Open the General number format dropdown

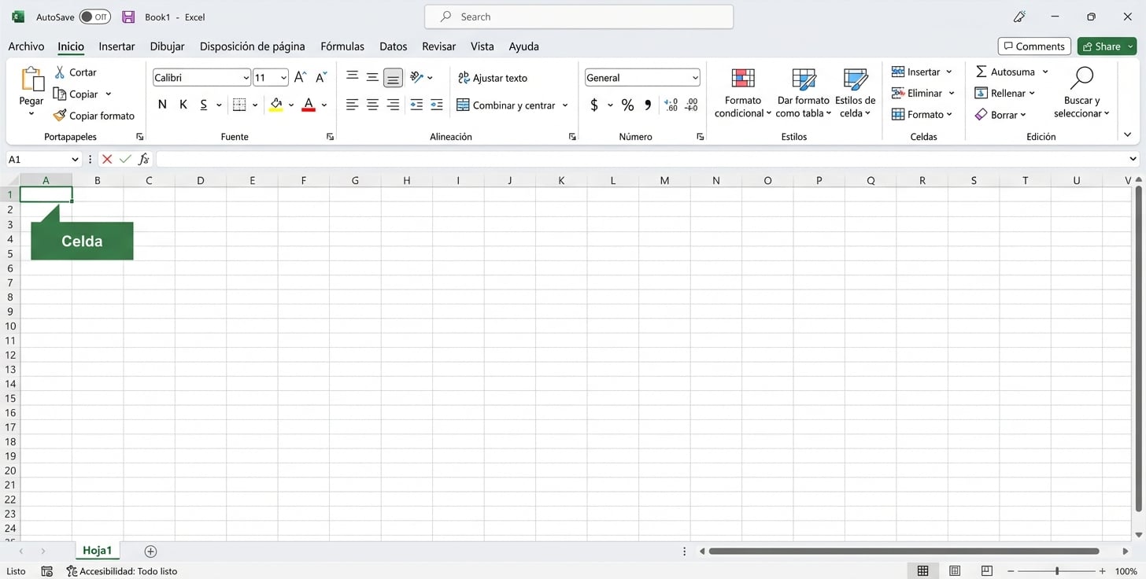(695, 78)
